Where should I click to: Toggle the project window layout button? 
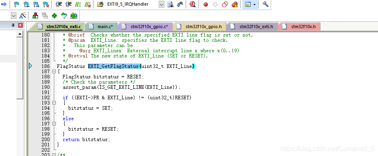coord(247,4)
